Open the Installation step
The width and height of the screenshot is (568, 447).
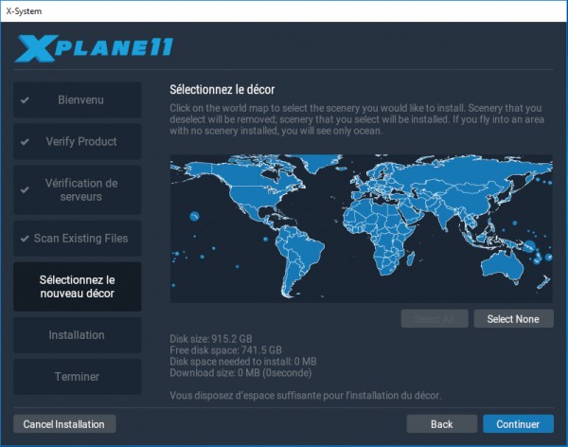click(x=78, y=335)
